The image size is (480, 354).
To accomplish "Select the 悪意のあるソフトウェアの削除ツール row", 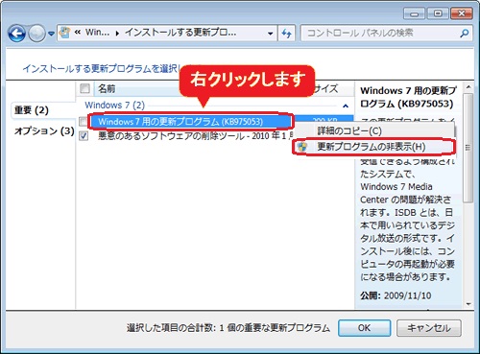I will (x=196, y=136).
